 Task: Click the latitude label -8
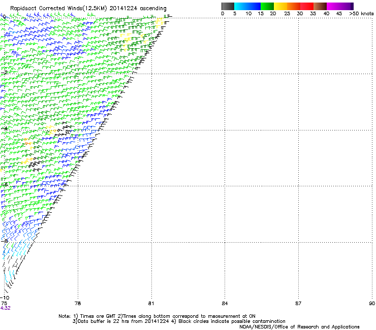[5, 241]
